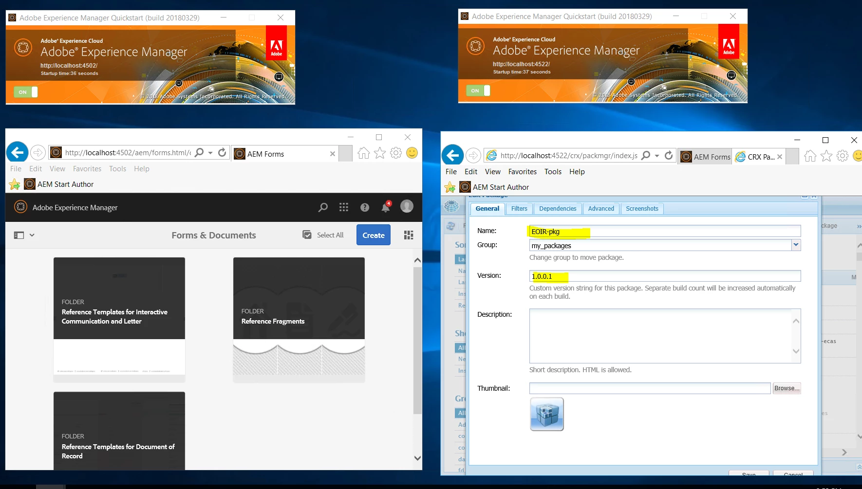Image resolution: width=862 pixels, height=489 pixels.
Task: Click refresh icon in left browser address bar
Action: (223, 152)
